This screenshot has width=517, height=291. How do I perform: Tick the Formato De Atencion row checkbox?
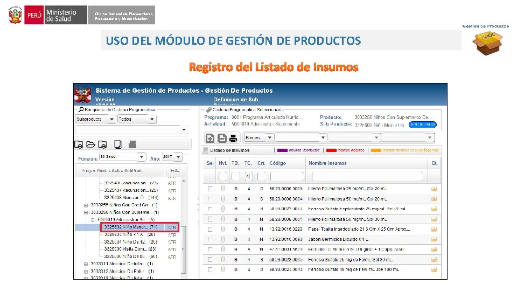tap(209, 250)
